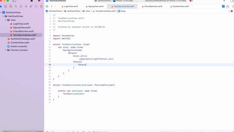Screen dimensions: 234x132
Task: Click 'struct TermServiceView_Previews' line
Action: (x=84, y=85)
